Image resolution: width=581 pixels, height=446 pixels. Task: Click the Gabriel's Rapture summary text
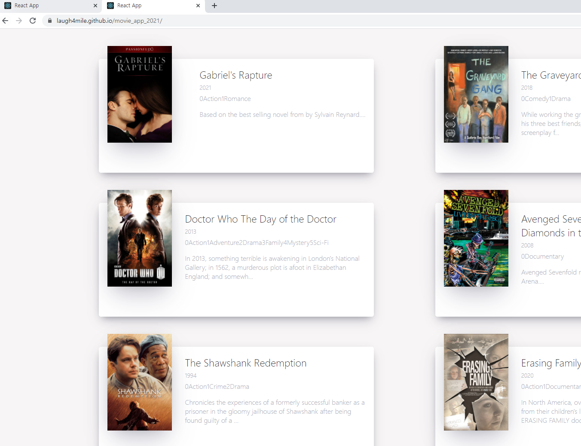(x=282, y=115)
